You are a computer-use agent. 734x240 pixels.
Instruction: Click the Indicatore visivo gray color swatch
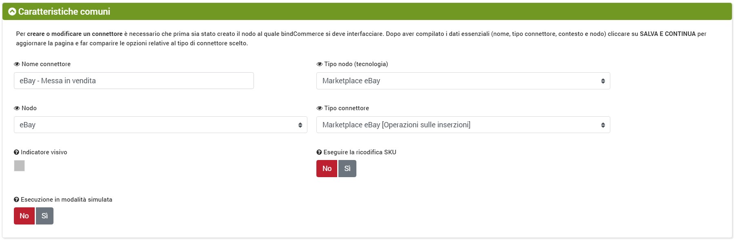point(19,166)
